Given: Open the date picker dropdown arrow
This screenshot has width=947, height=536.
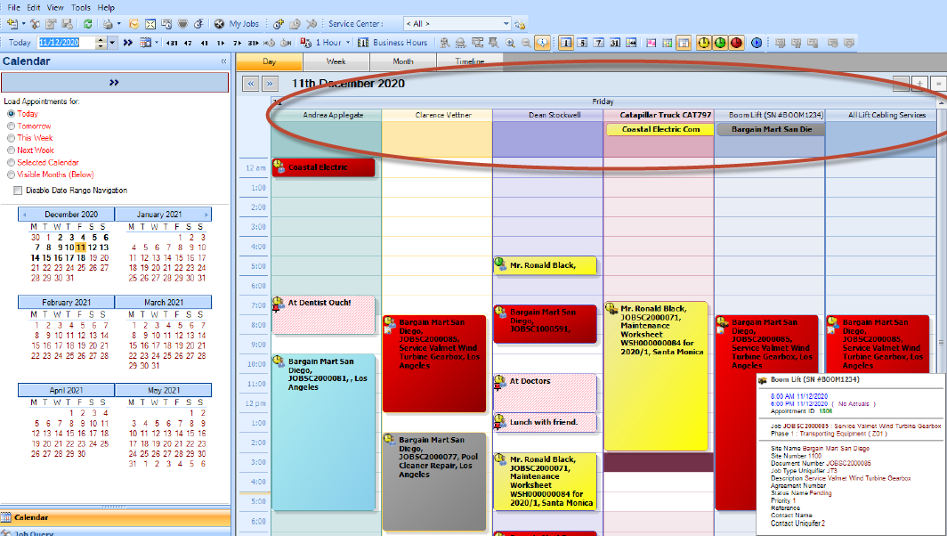Looking at the screenshot, I should point(114,43).
